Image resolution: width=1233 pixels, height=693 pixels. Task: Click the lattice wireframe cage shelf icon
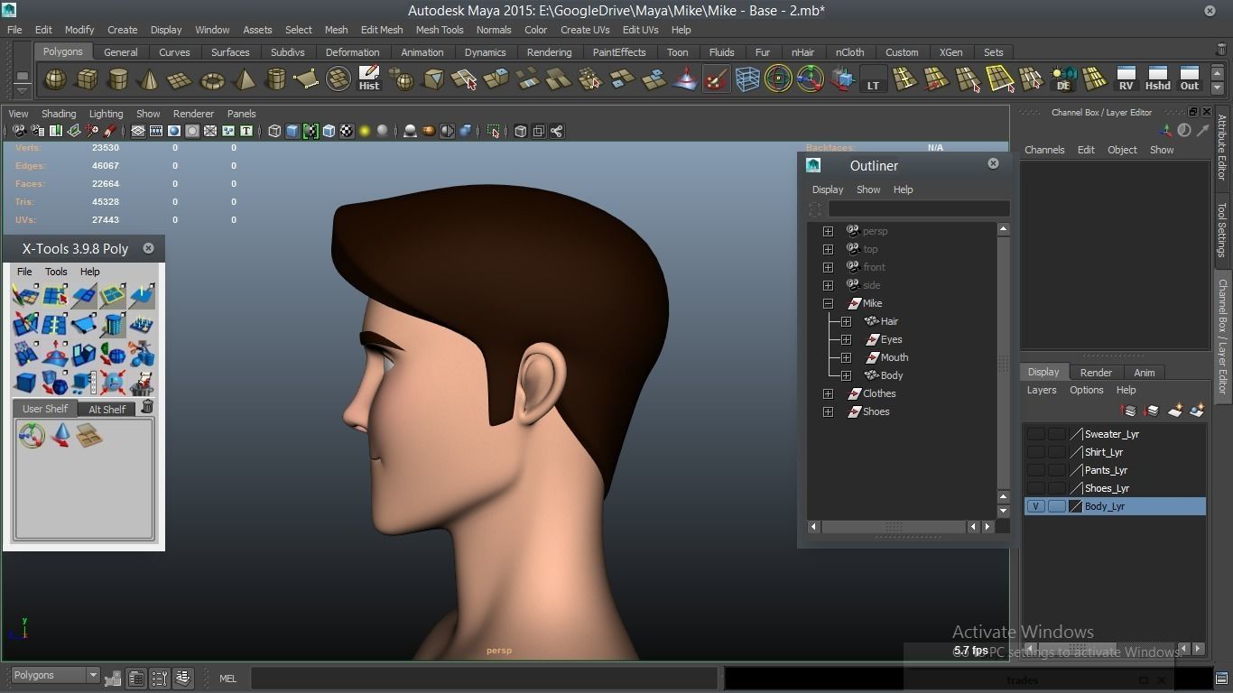click(747, 79)
